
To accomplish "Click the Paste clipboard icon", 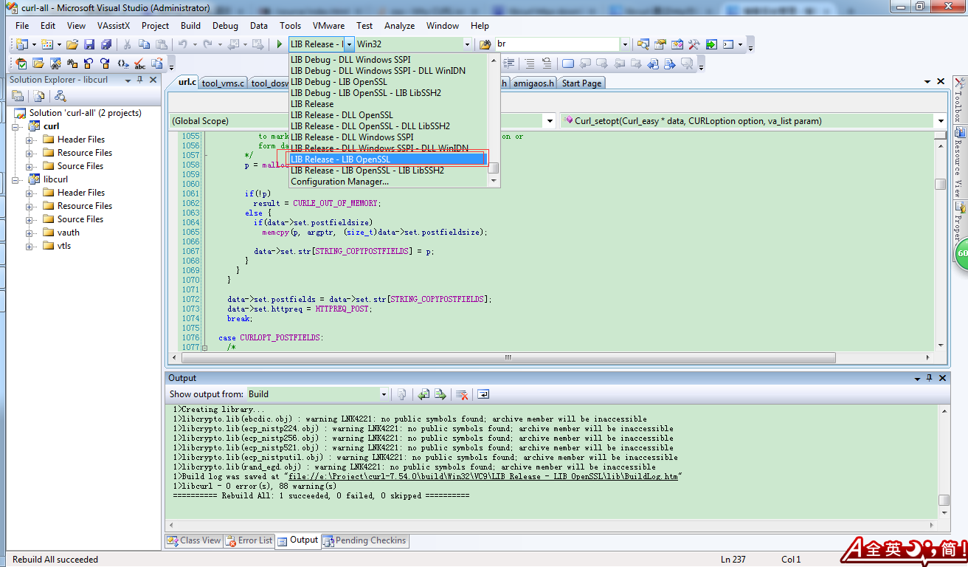I will tap(161, 44).
